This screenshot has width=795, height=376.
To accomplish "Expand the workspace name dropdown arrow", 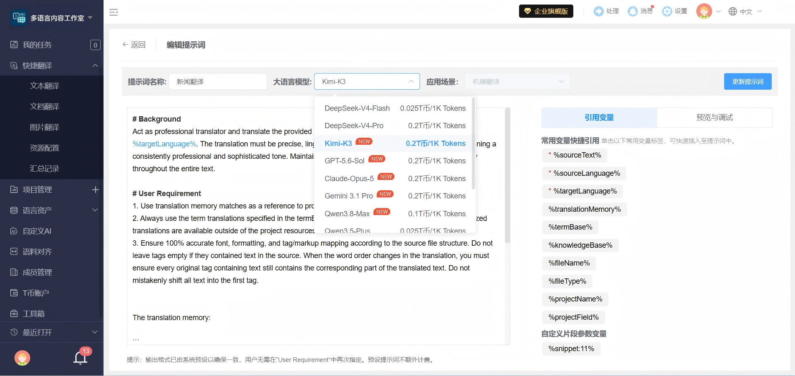I will click(90, 18).
